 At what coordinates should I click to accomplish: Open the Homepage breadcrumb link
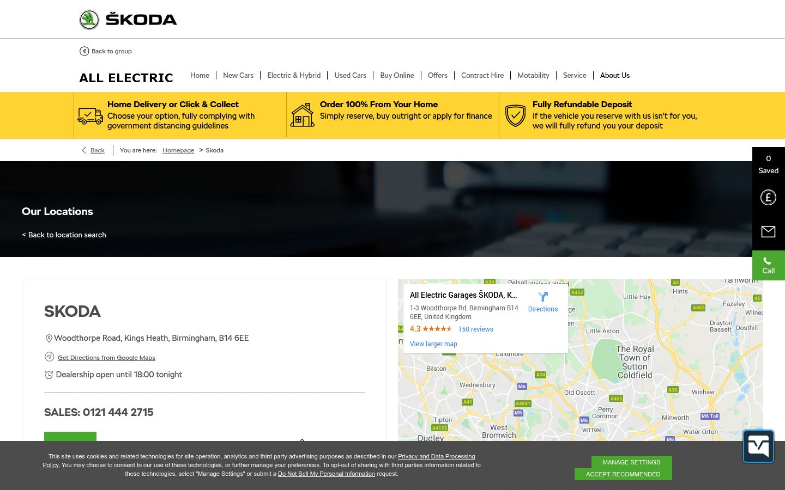point(178,150)
